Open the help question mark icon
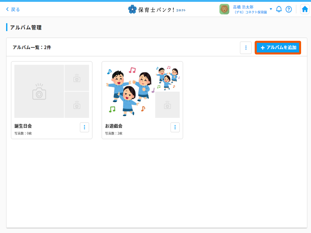 pyautogui.click(x=289, y=9)
